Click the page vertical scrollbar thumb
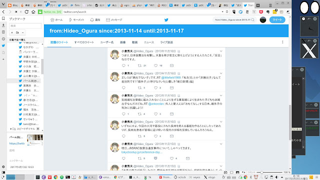This screenshot has height=180, width=320. click(x=290, y=122)
